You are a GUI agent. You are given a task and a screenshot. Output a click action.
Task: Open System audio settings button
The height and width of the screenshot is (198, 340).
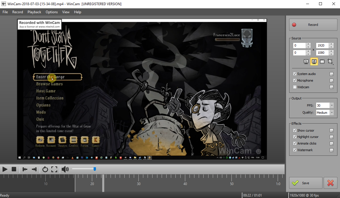[332, 74]
